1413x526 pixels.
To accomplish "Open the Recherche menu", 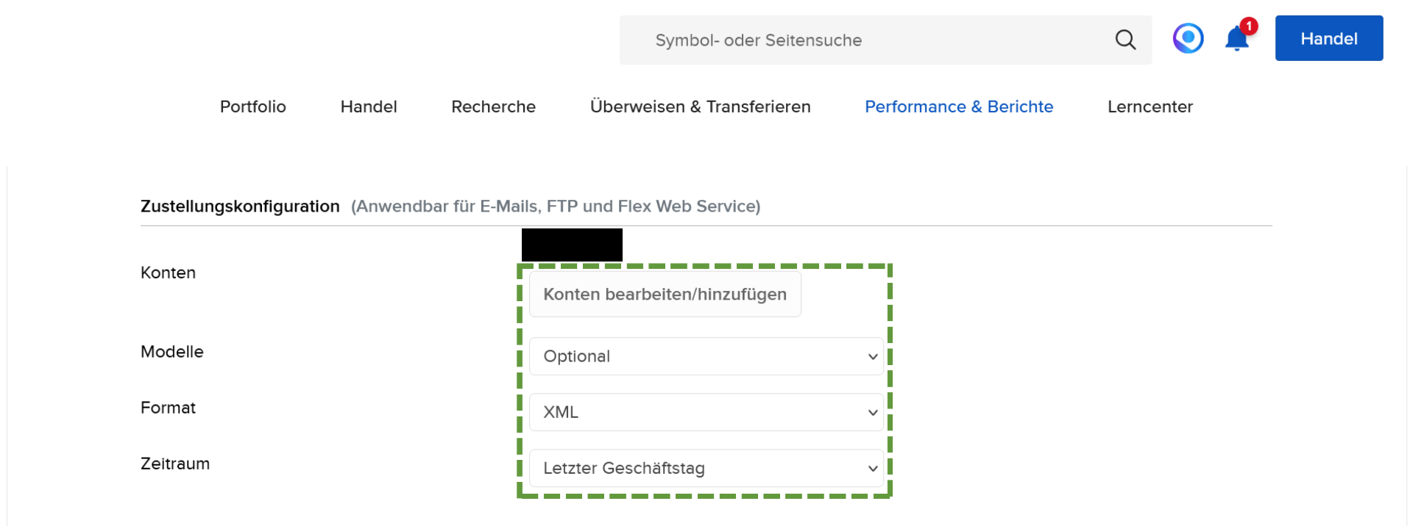I will pos(493,107).
